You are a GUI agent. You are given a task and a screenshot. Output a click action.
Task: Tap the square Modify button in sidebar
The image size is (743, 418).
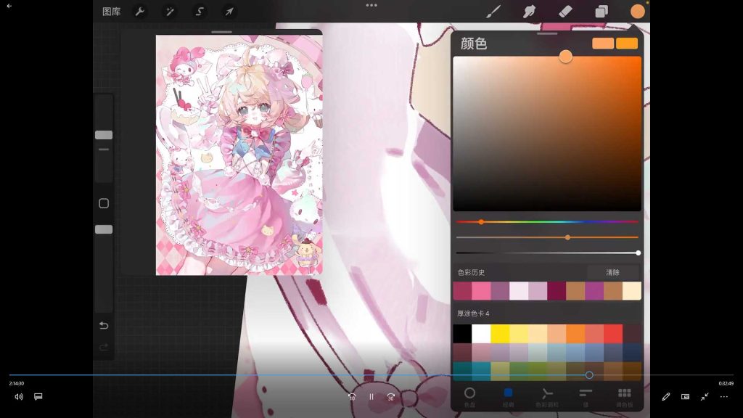pos(104,203)
